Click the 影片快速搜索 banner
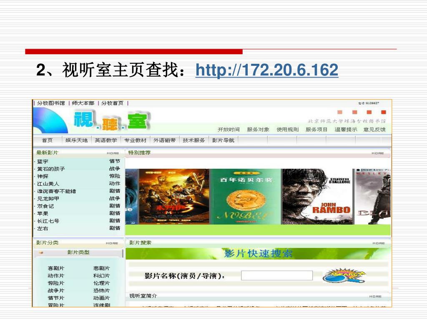 258,254
